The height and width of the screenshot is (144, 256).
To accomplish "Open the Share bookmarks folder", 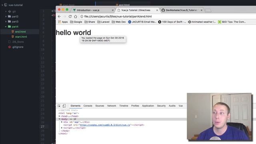I will tap(90, 22).
